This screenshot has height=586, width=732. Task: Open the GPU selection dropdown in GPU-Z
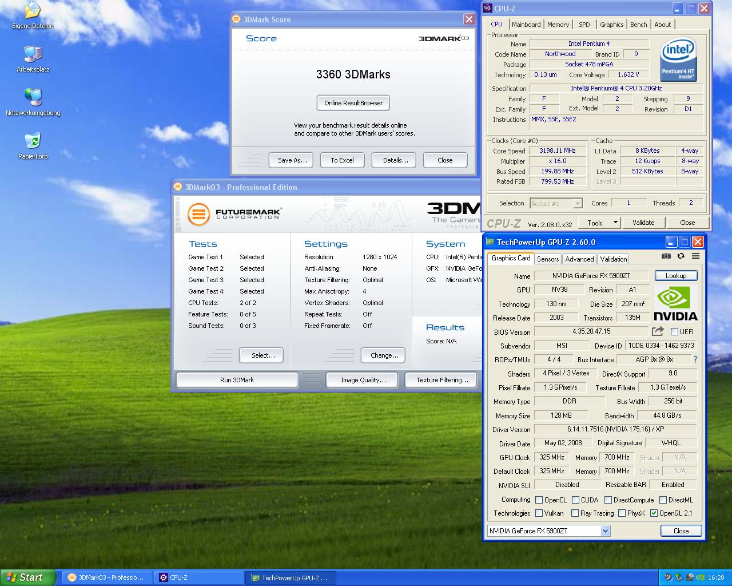606,530
